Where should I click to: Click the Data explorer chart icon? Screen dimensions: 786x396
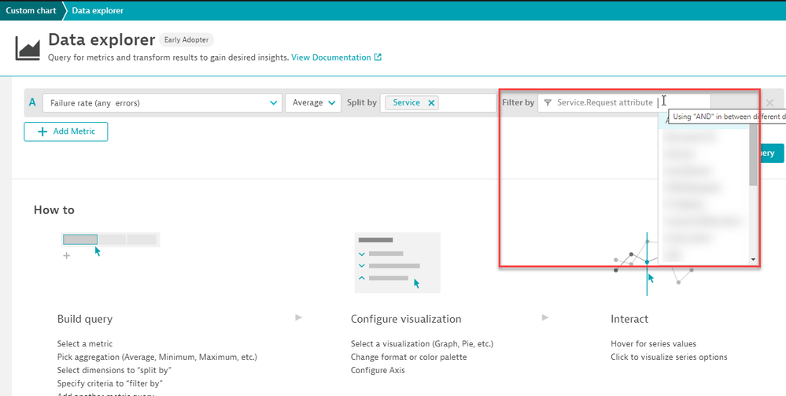tap(28, 48)
